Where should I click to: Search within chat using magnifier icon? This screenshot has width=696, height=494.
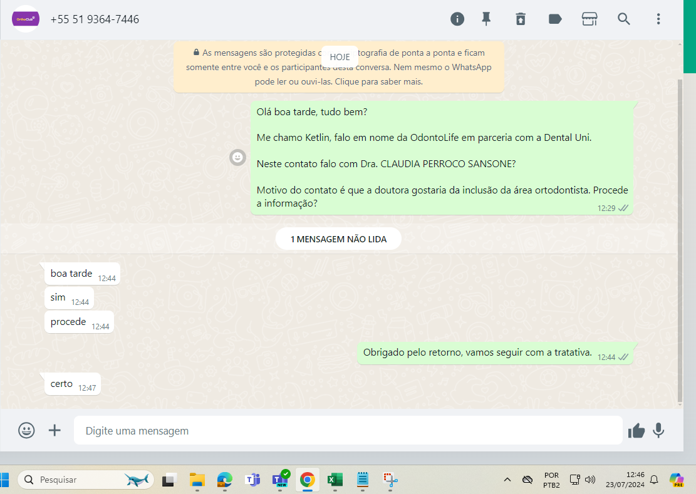point(624,19)
